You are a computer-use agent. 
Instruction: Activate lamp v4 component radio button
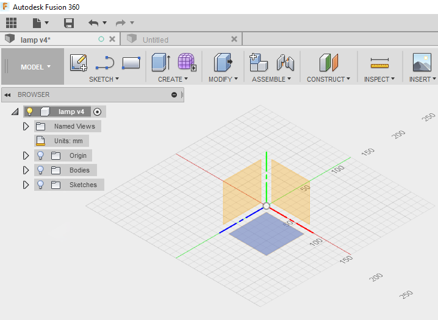pos(97,112)
